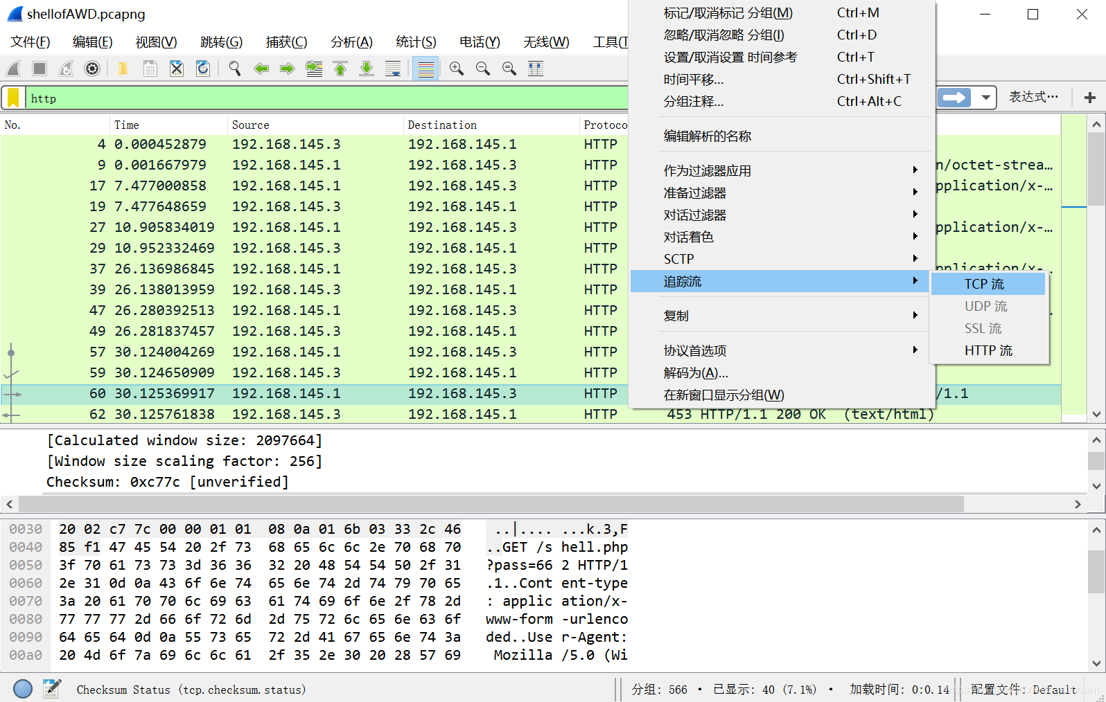Start capturing packets with shark fin icon
The width and height of the screenshot is (1106, 702).
click(x=13, y=69)
